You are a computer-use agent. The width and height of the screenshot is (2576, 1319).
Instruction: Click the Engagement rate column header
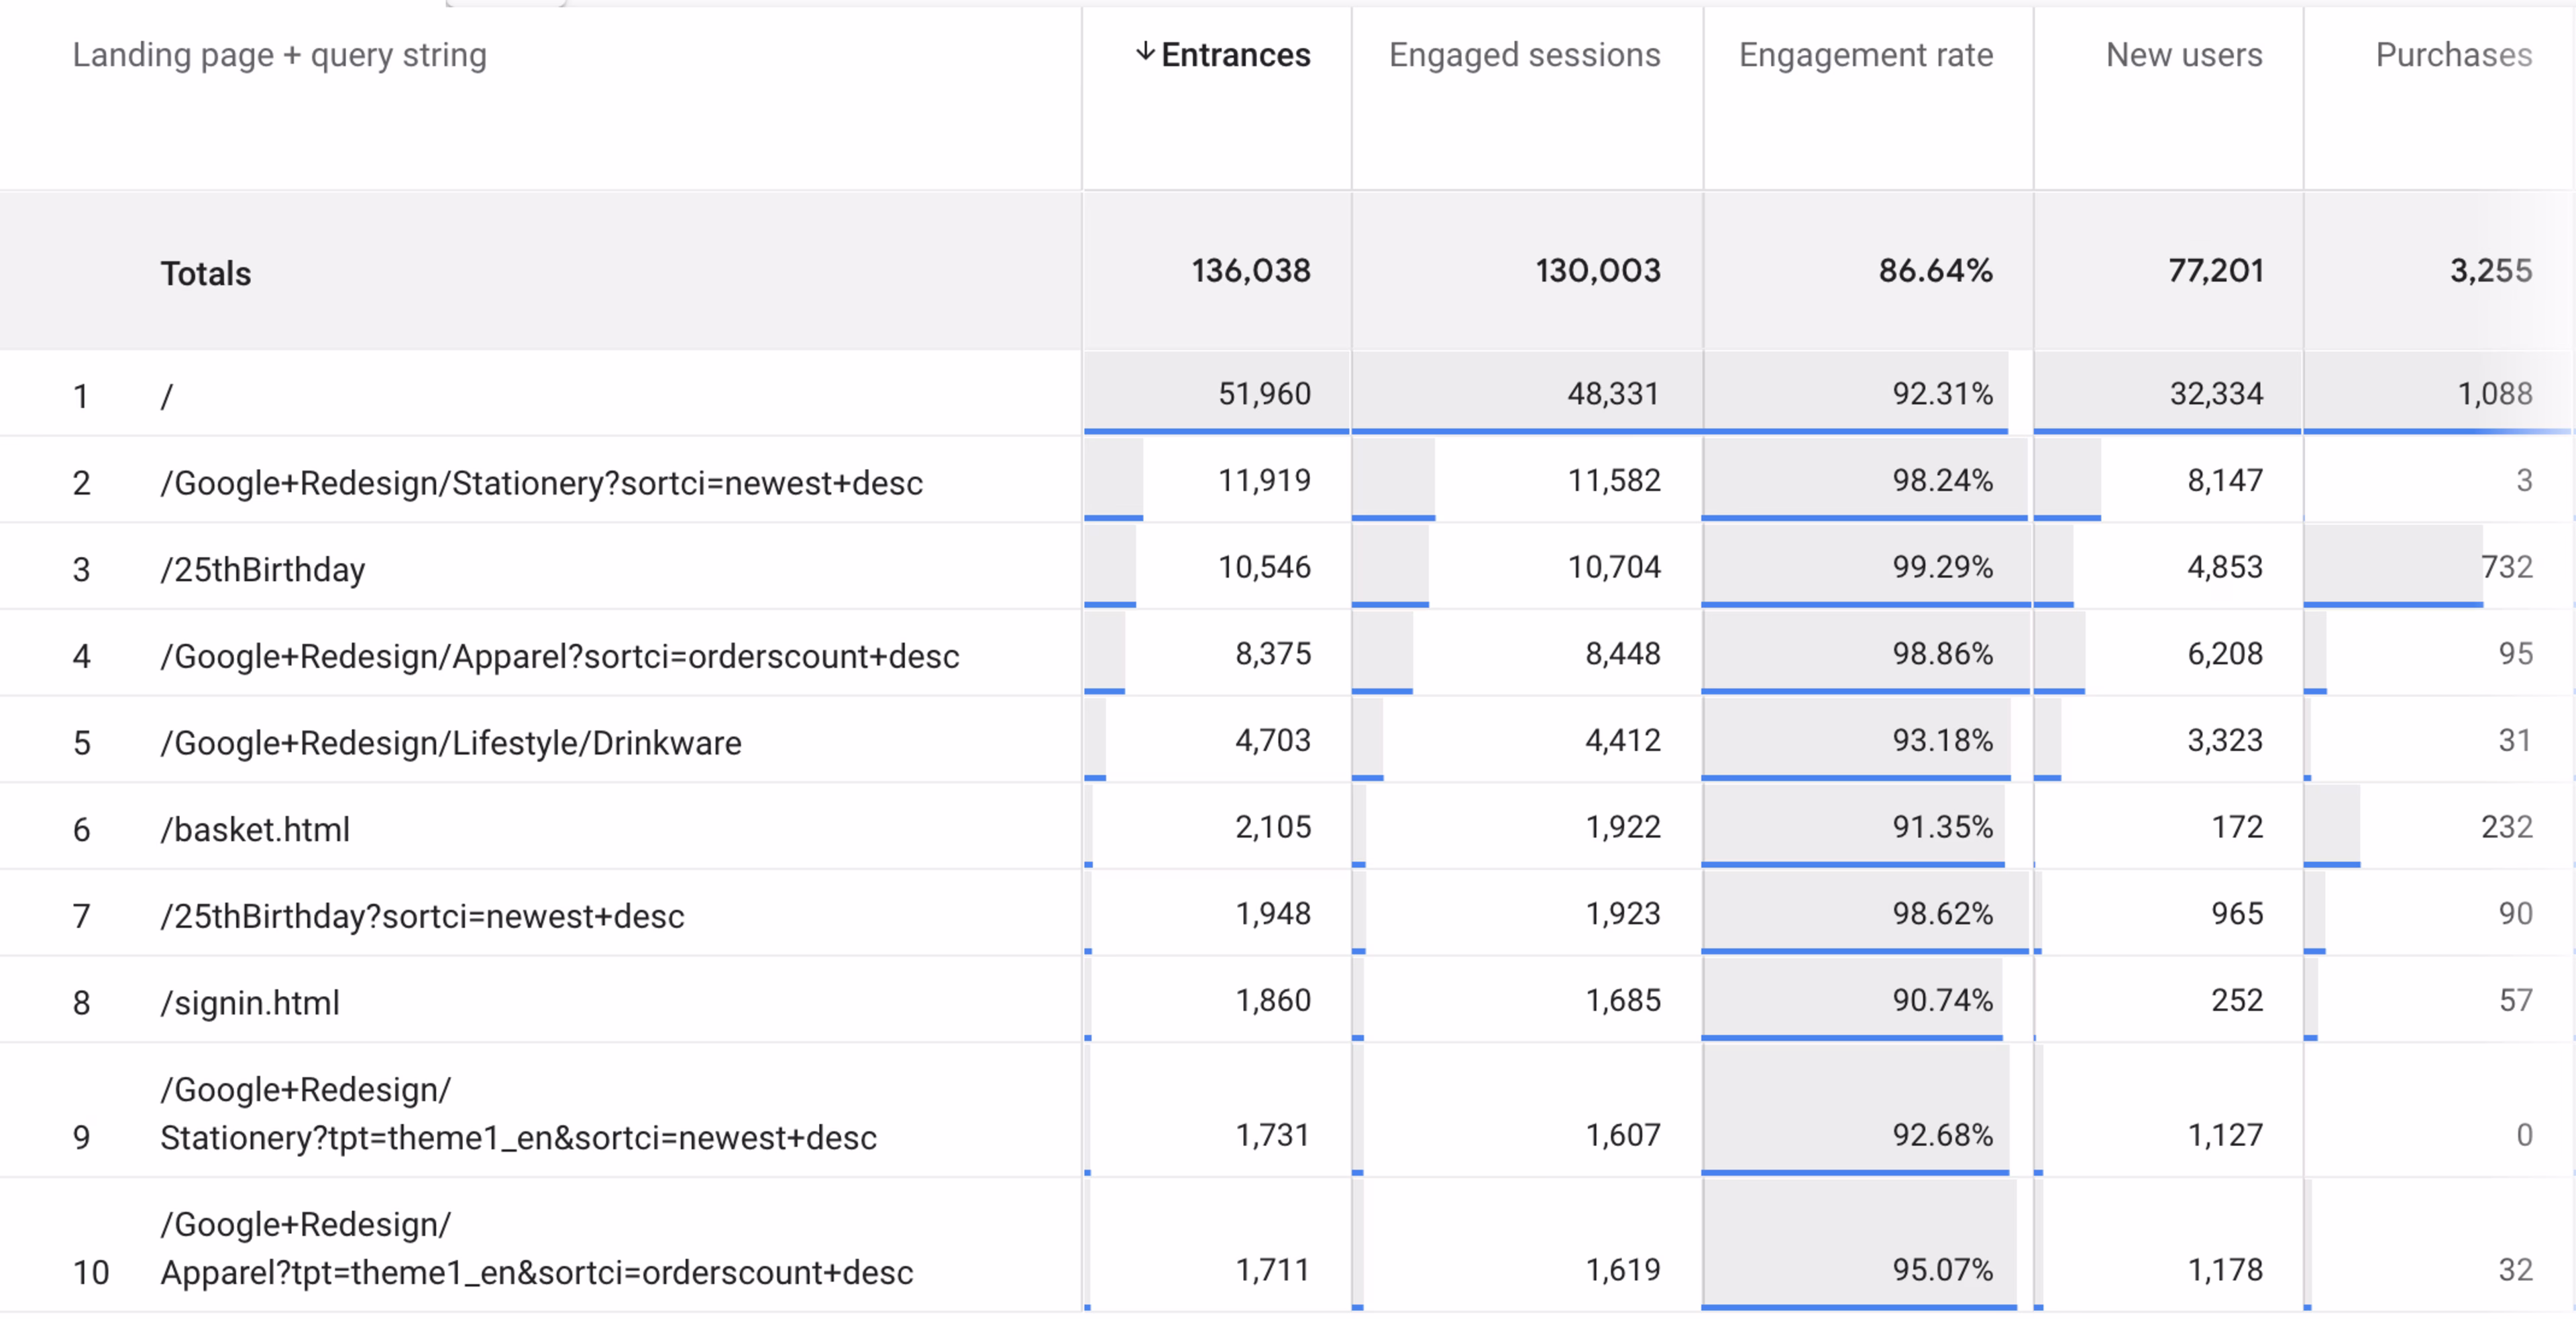[x=1865, y=55]
